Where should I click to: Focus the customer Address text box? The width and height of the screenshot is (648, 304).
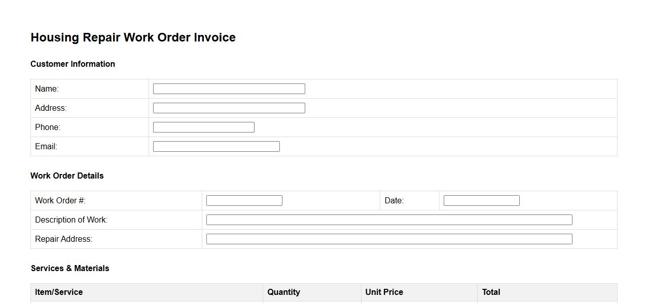pos(229,108)
